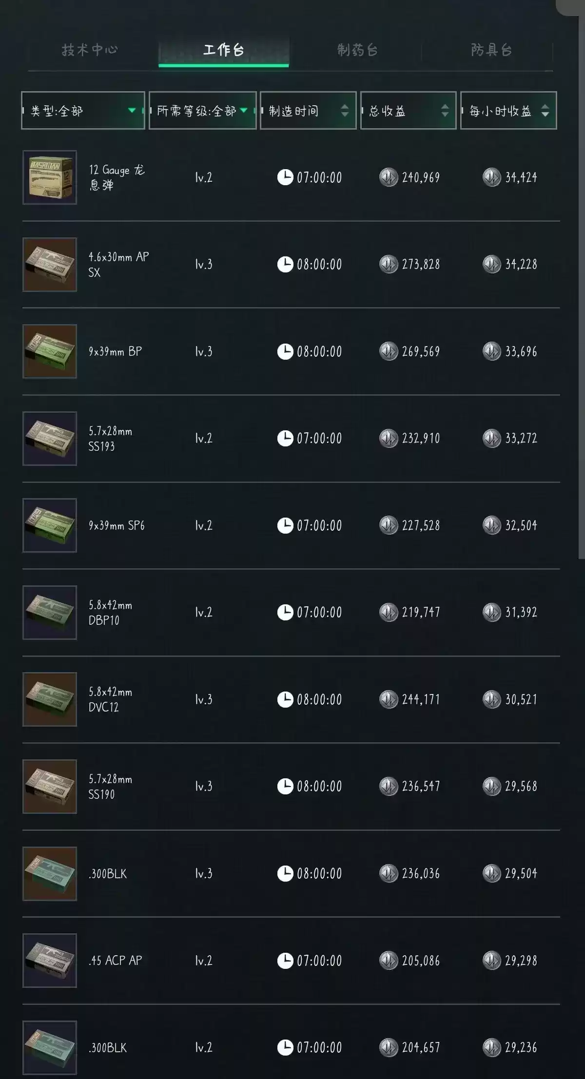
Task: Toggle sorting by 总收益
Action: click(408, 111)
